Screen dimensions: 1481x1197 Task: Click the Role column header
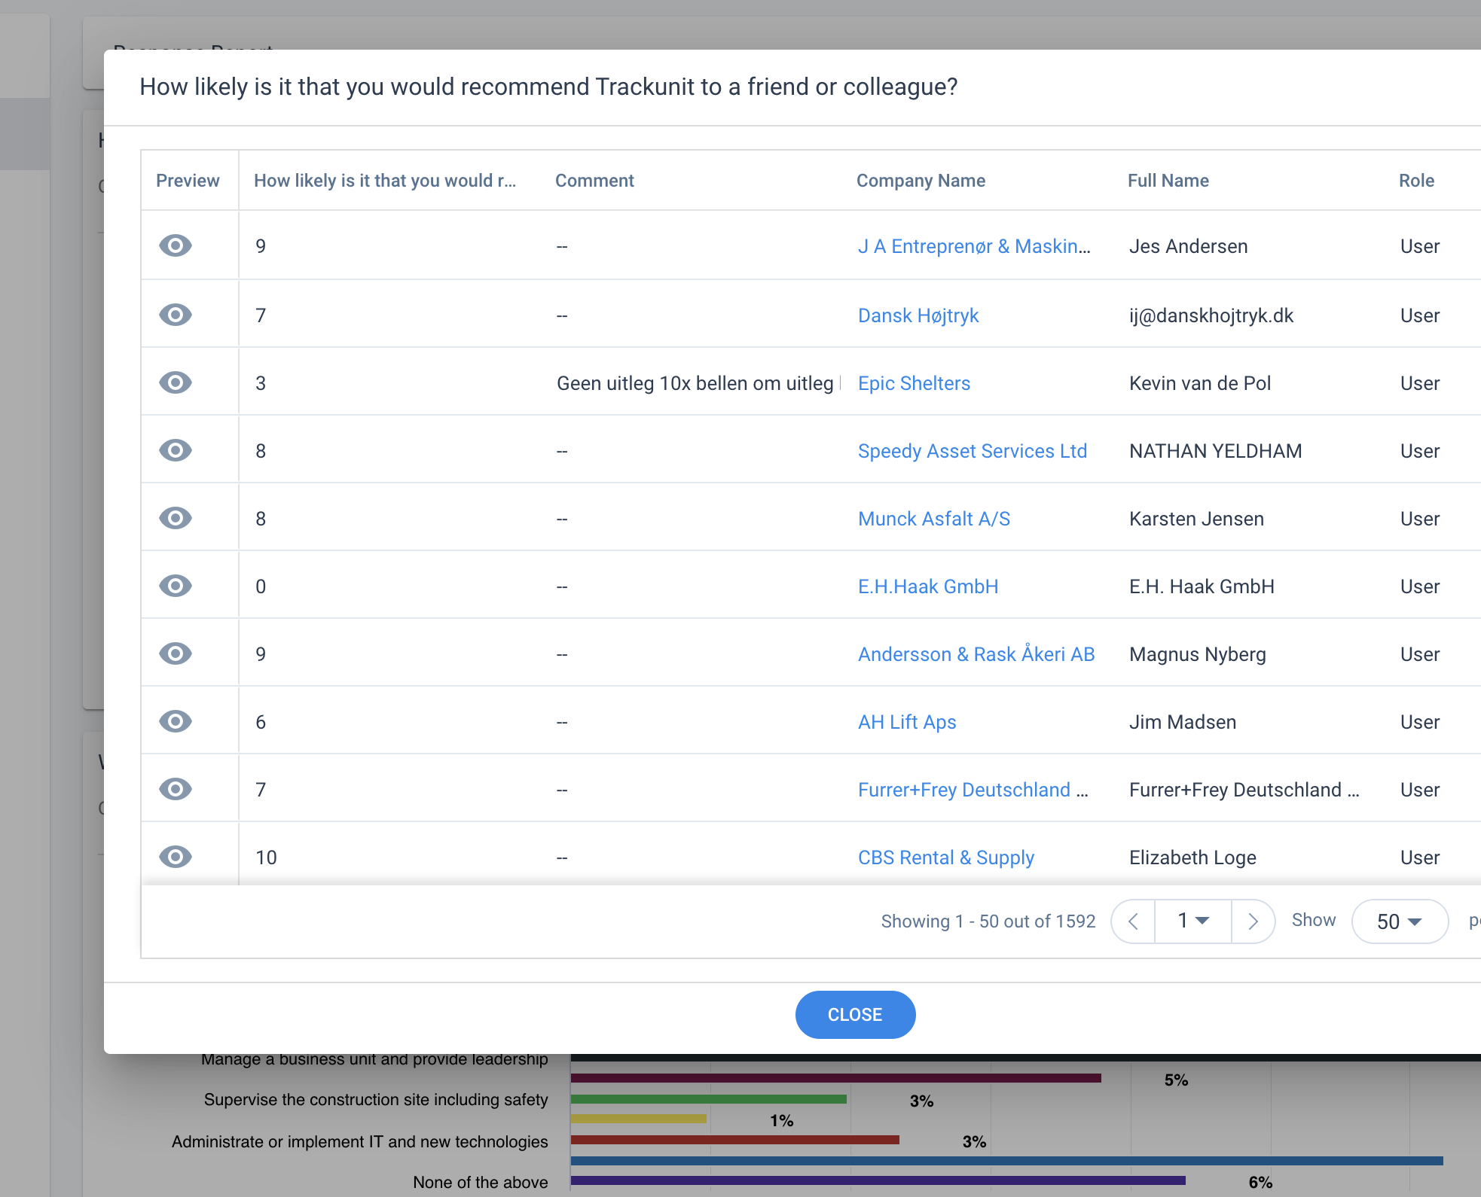point(1416,181)
